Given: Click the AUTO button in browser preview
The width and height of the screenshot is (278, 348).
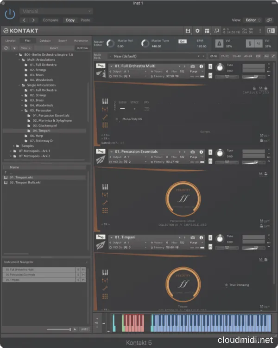Looking at the screenshot, I should point(84,329).
